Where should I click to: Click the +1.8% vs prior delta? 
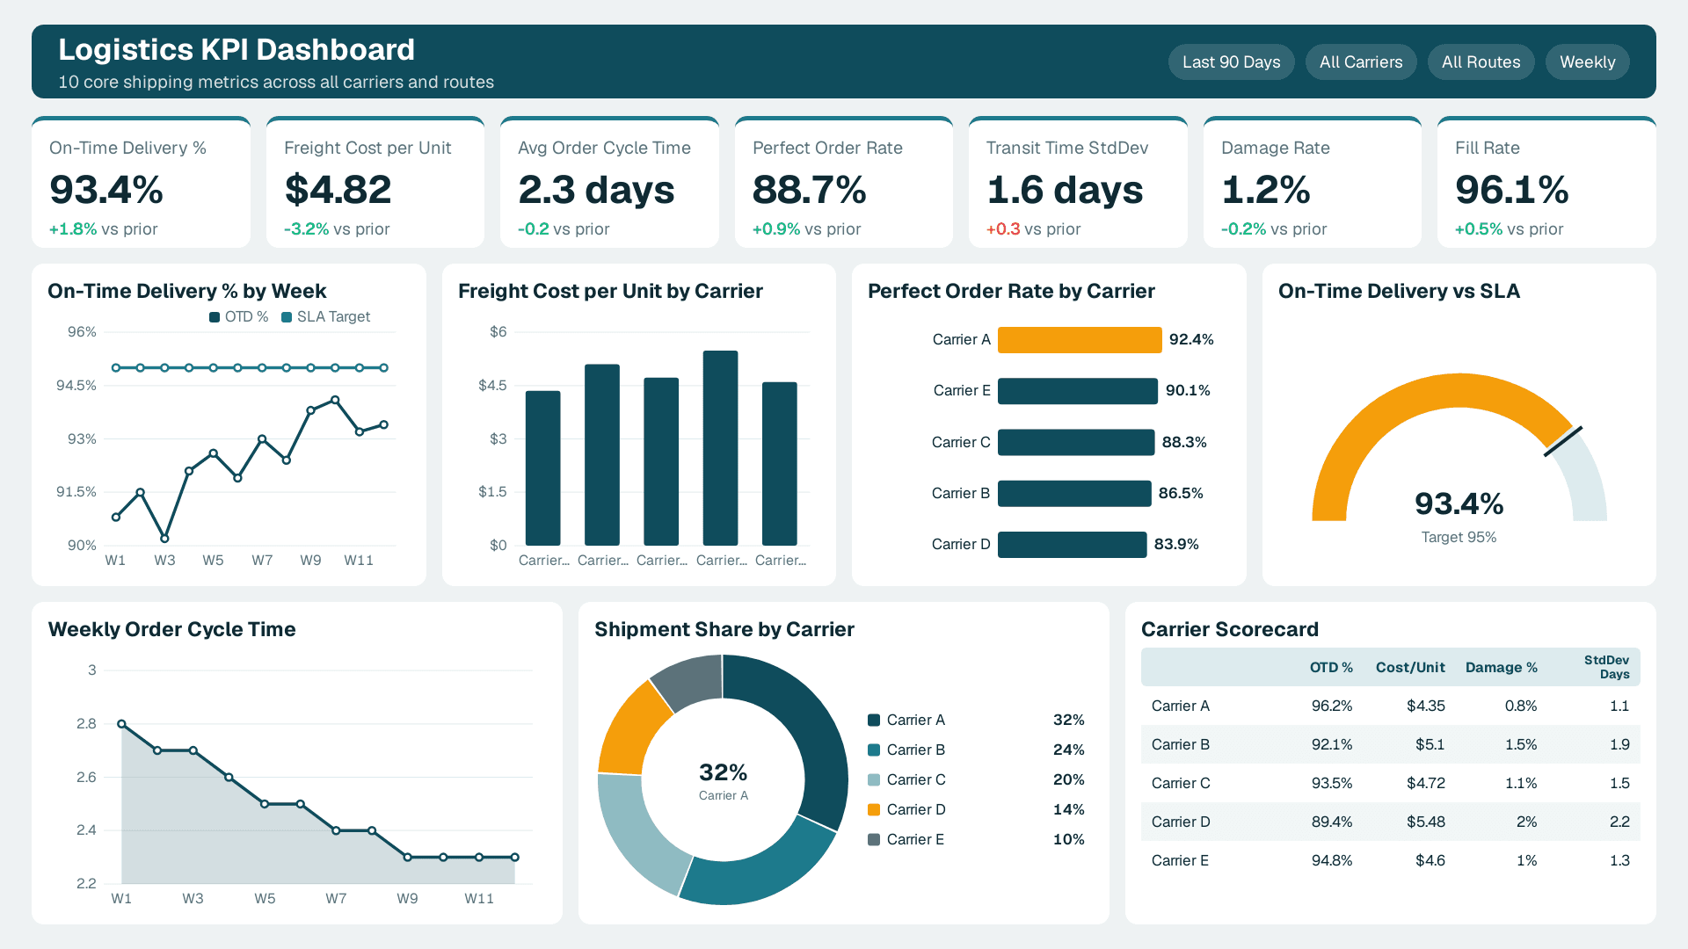[104, 229]
